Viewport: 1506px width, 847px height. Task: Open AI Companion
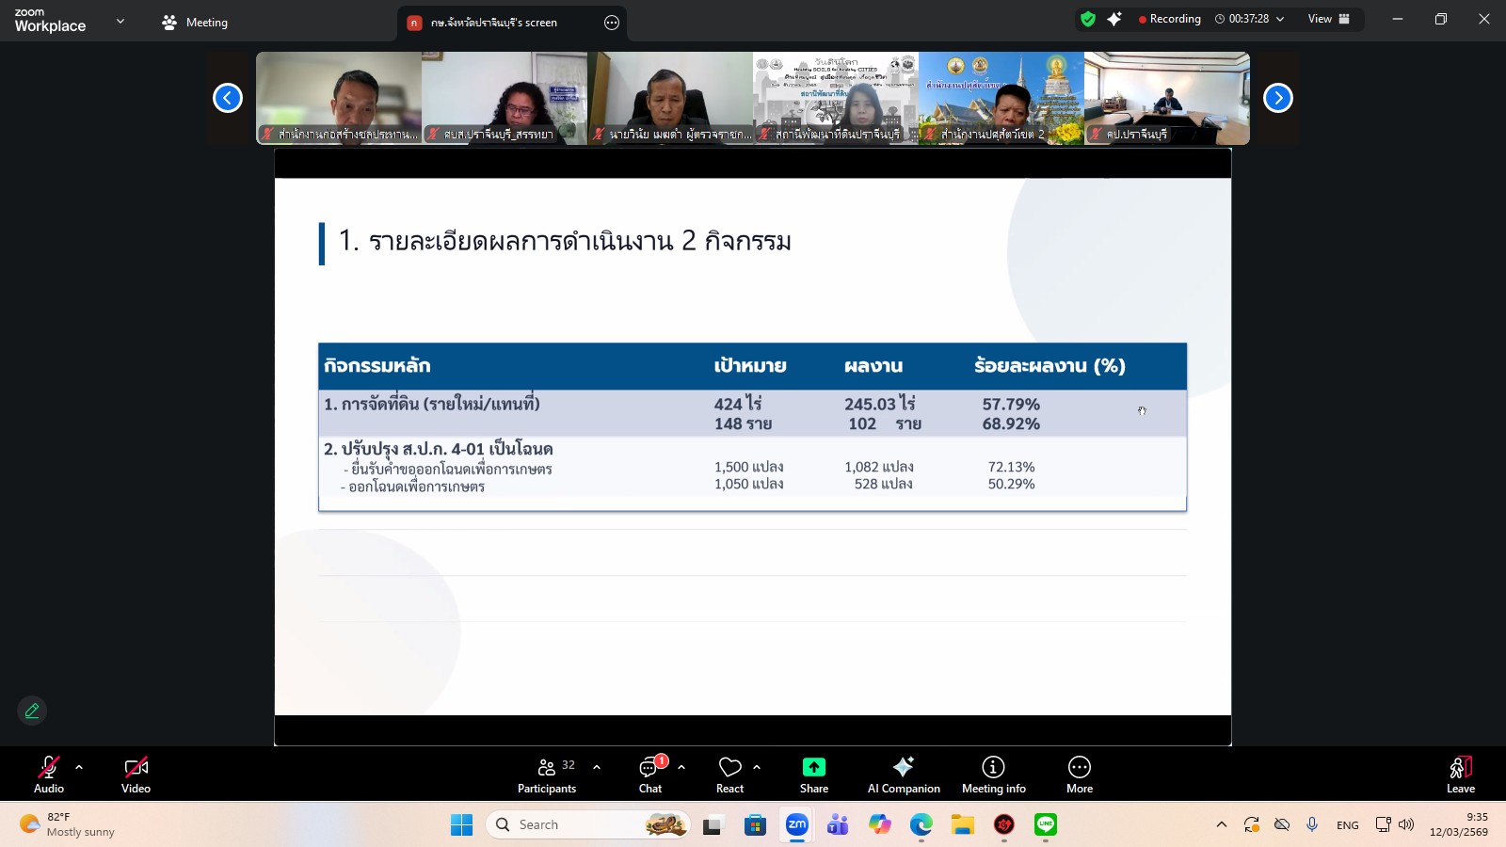tap(903, 775)
